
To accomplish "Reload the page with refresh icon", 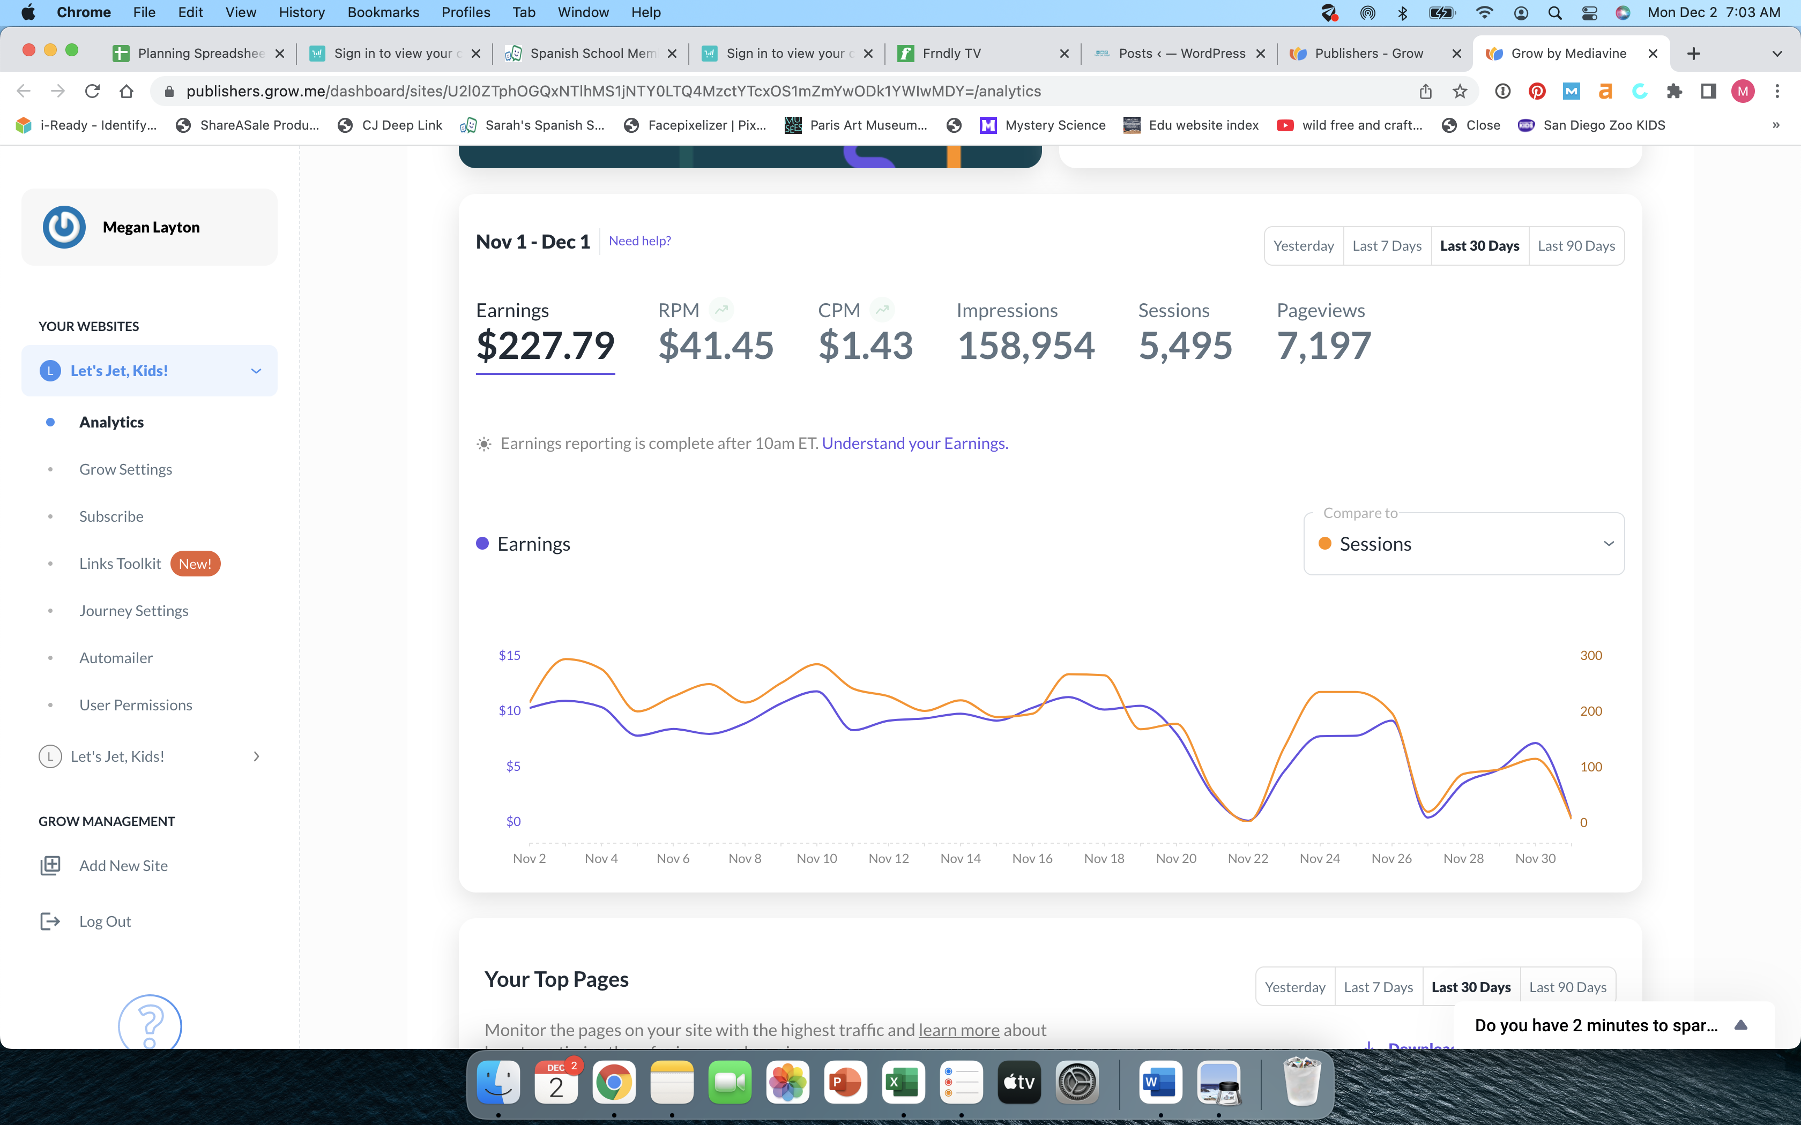I will pos(92,91).
